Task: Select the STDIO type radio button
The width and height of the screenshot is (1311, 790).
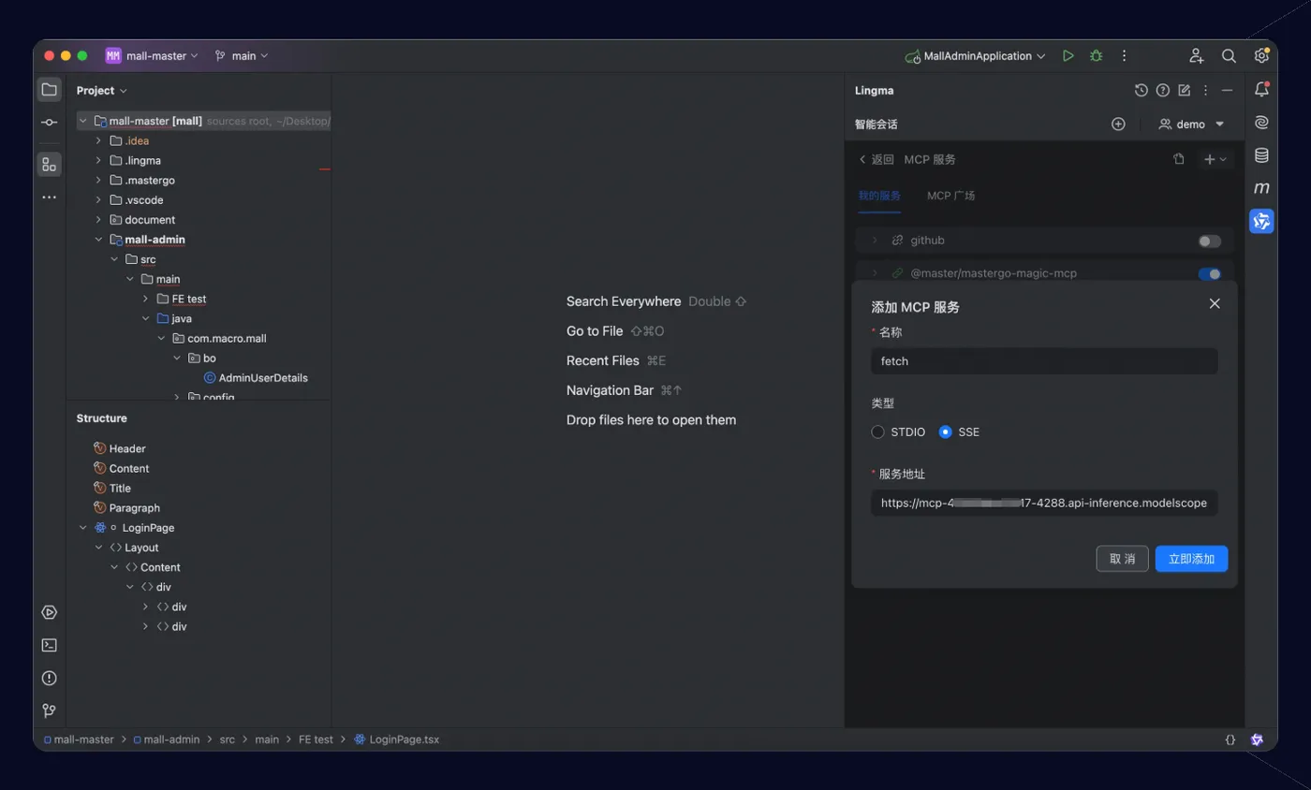Action: 877,432
